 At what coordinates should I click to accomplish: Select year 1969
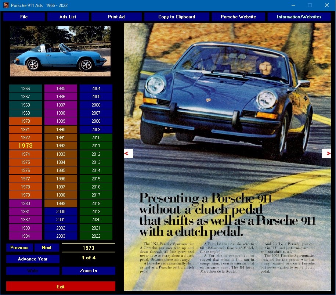click(x=25, y=113)
